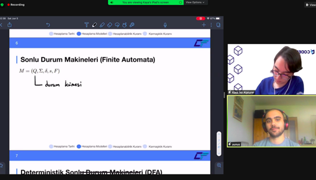
Task: Select yunus video thumbnail
Action: (x=271, y=121)
